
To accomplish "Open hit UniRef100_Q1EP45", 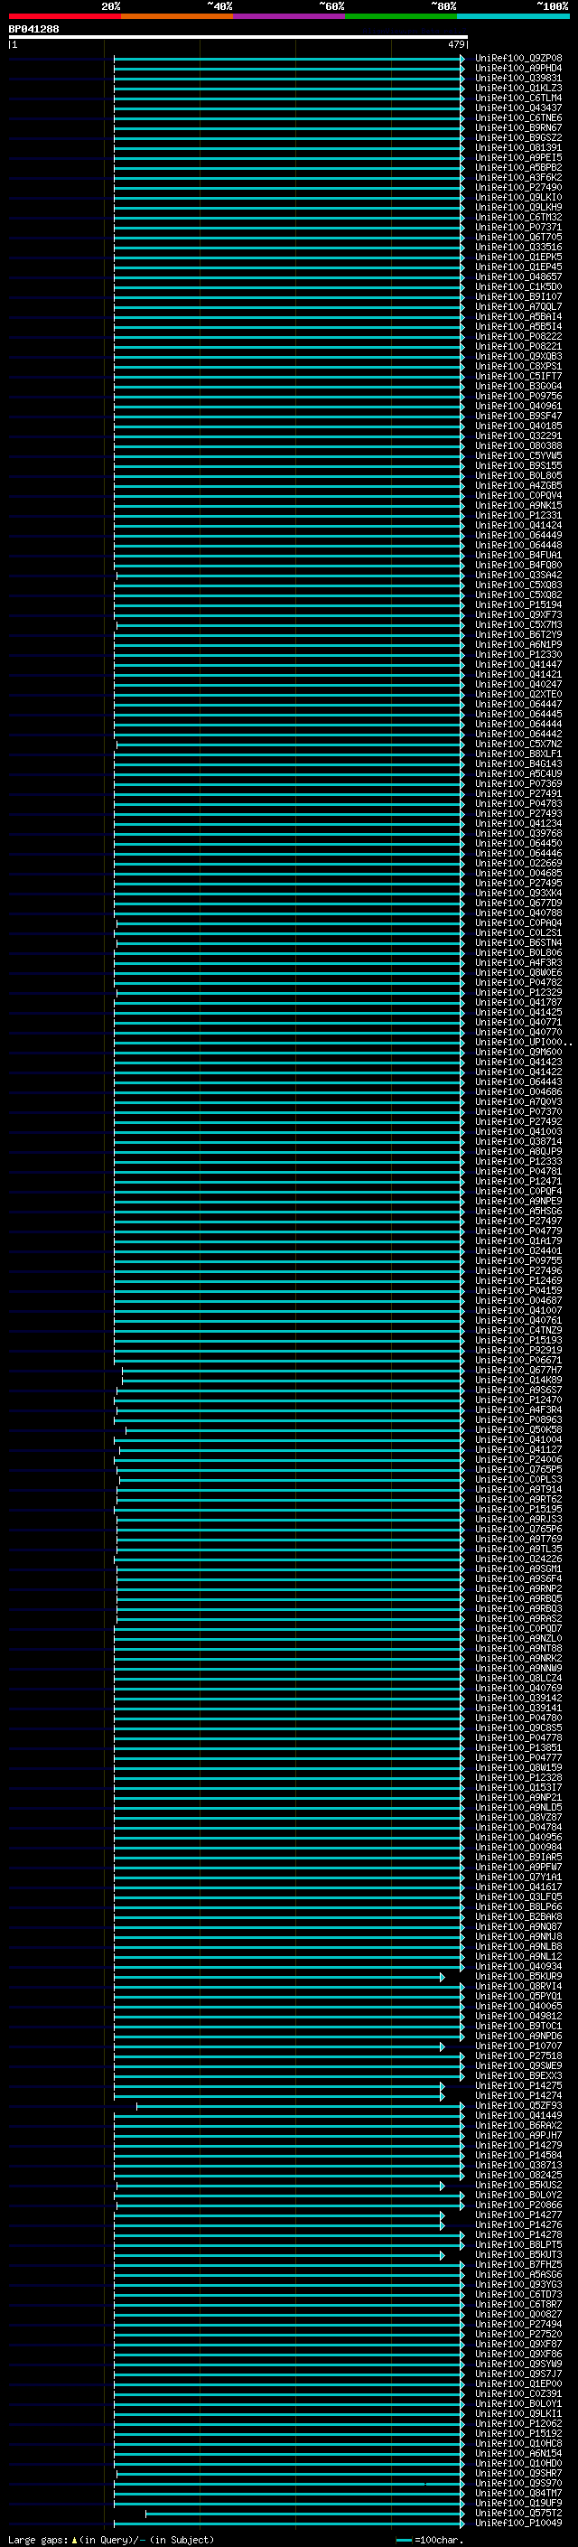I will pos(518,267).
